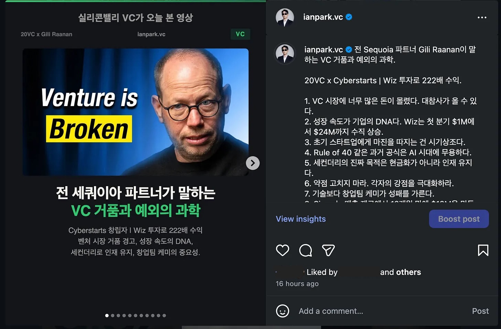Share the post via paper plane icon
This screenshot has width=501, height=329.
(x=328, y=250)
